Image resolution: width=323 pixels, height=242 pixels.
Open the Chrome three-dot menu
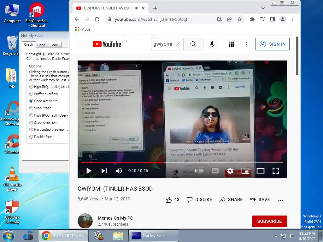pyautogui.click(x=293, y=19)
